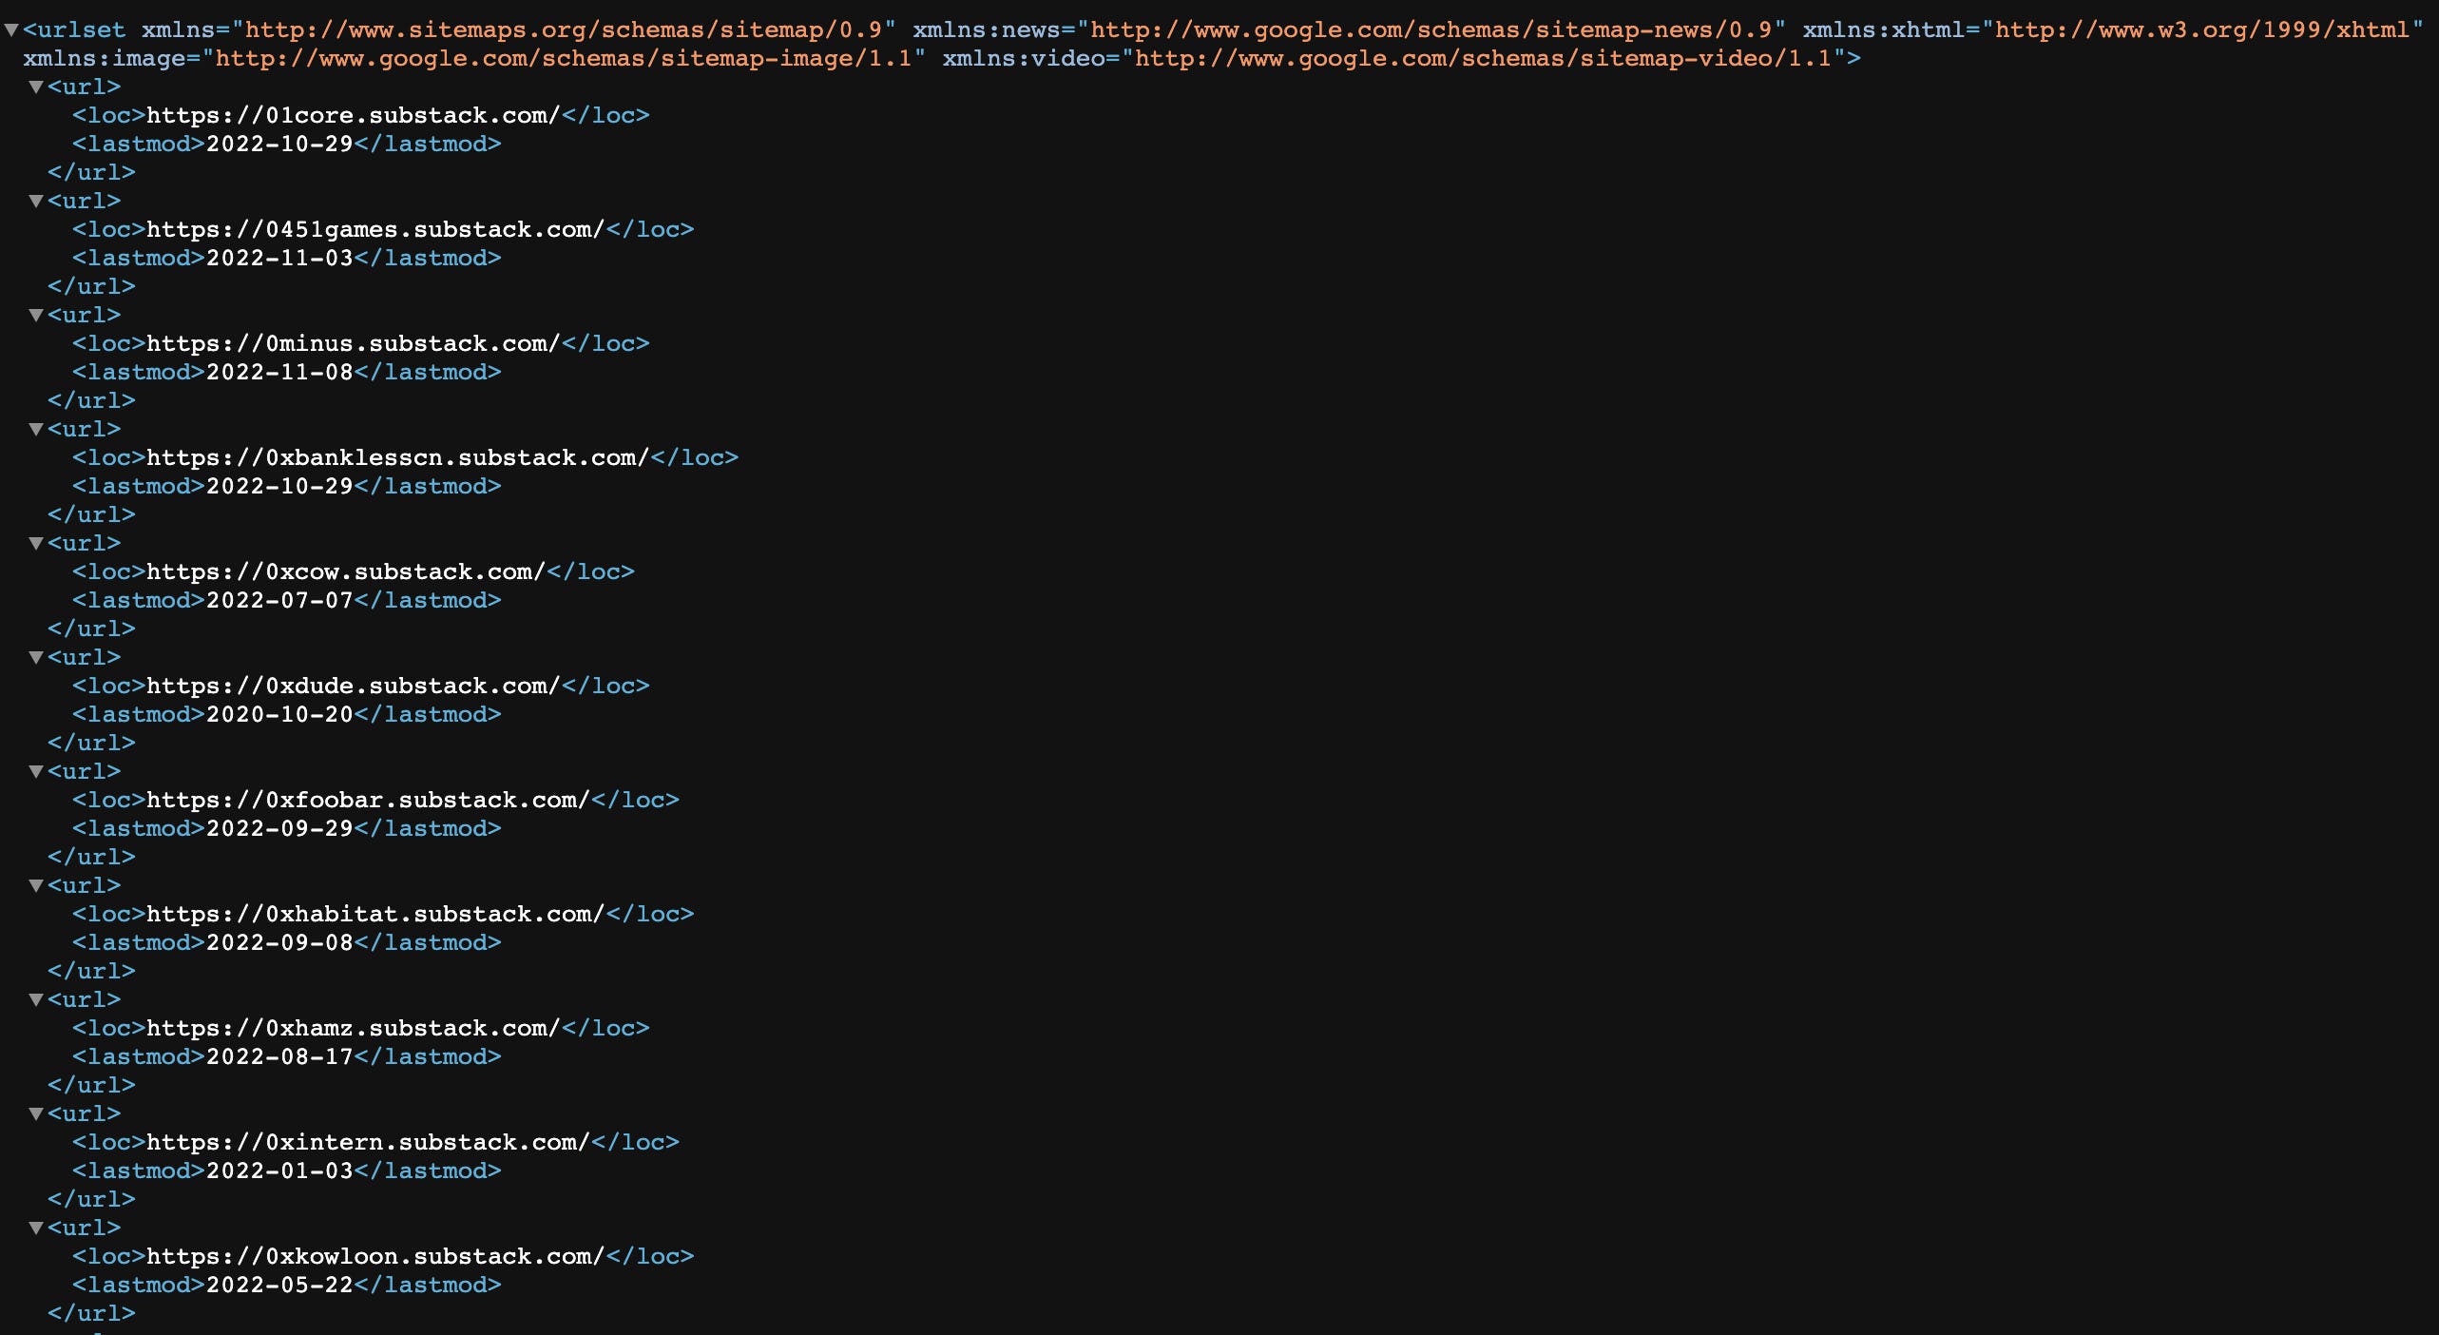Collapse the url node for 0xhabitat.substack.com

[x=36, y=886]
